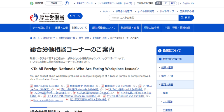The image size is (224, 112).
Task: Click the 政策について sidebar header arrow icon
Action: click(160, 51)
